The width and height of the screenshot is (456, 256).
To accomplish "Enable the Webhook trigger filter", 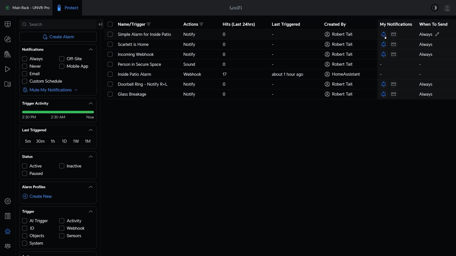I will (62, 228).
